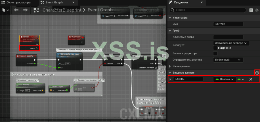Close the Сведения panel tab
260x122 pixels.
[202, 3]
